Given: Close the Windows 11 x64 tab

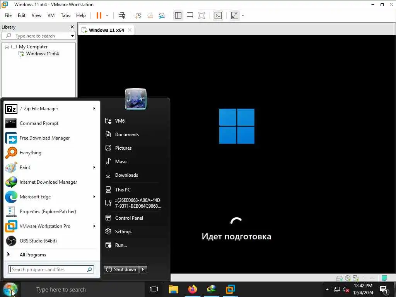Looking at the screenshot, I should tap(130, 30).
